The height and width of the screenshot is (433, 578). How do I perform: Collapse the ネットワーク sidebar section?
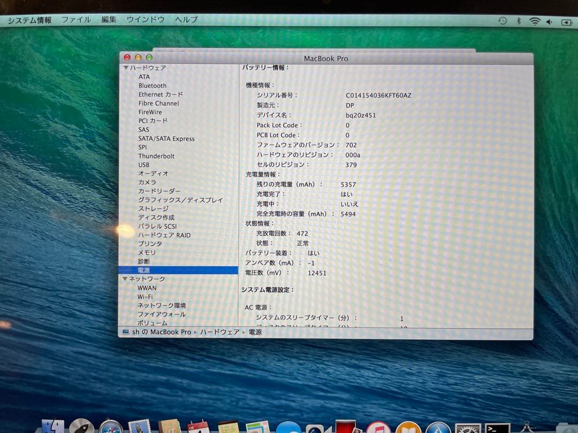click(124, 279)
